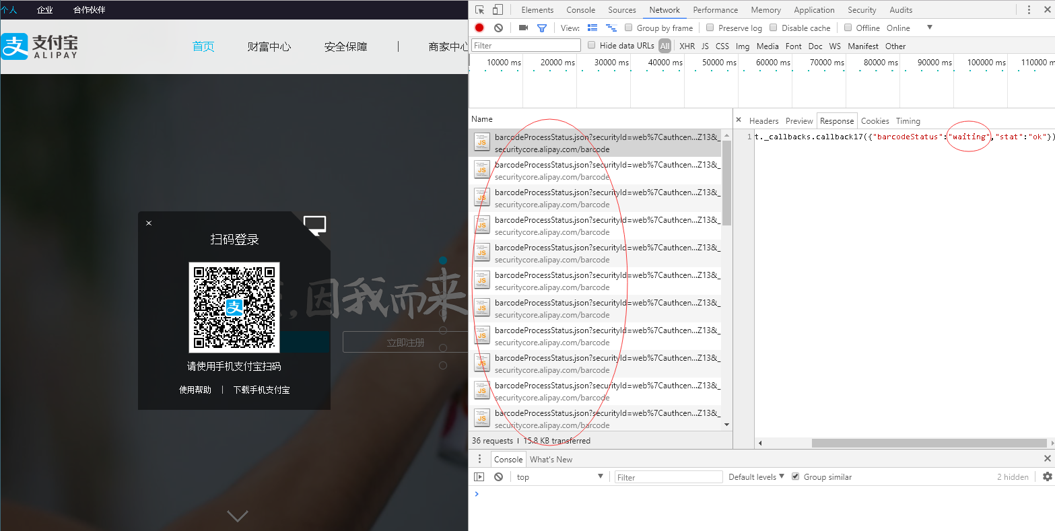Uncheck Group similar in console
The image size is (1055, 531).
click(796, 476)
